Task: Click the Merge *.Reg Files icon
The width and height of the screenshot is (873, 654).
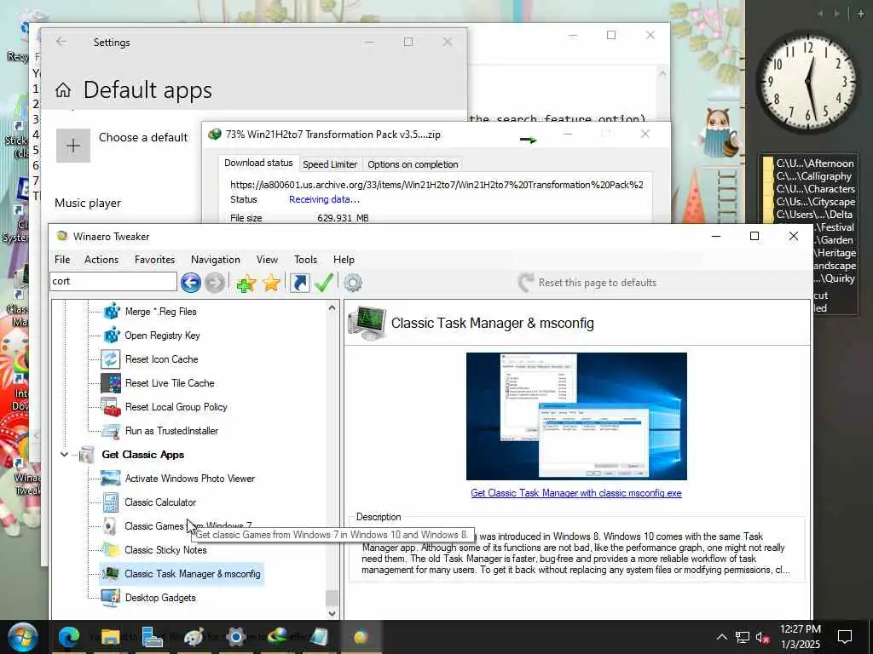Action: tap(112, 311)
